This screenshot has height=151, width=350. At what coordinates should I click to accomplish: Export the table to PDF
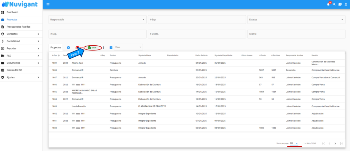(79, 47)
